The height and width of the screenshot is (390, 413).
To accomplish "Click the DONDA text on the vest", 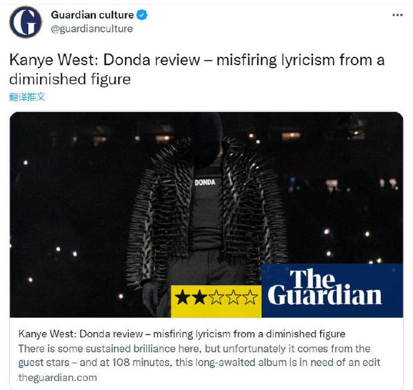I will tap(205, 182).
